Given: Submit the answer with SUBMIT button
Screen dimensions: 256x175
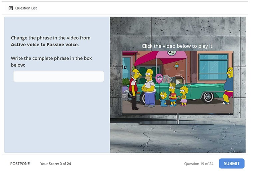Looking at the screenshot, I should (232, 163).
